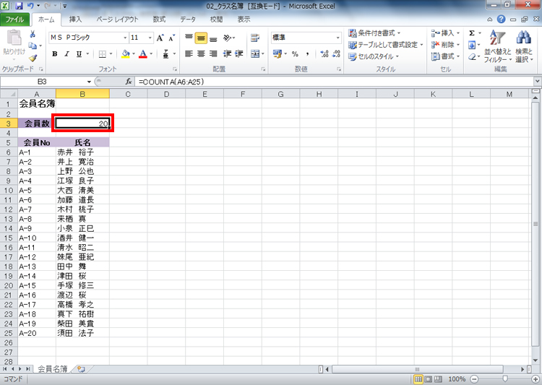Click the Copy icon
The image size is (542, 385).
(x=33, y=46)
